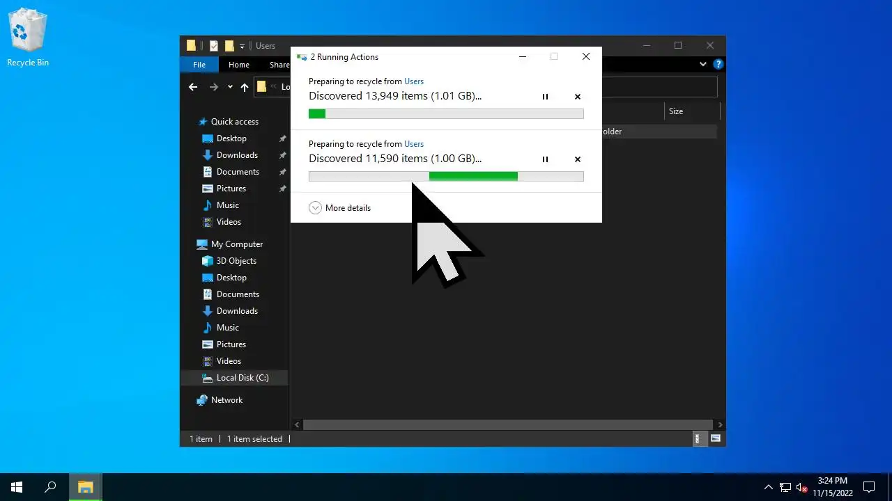Open Music under Quick access
This screenshot has width=892, height=501.
(228, 205)
